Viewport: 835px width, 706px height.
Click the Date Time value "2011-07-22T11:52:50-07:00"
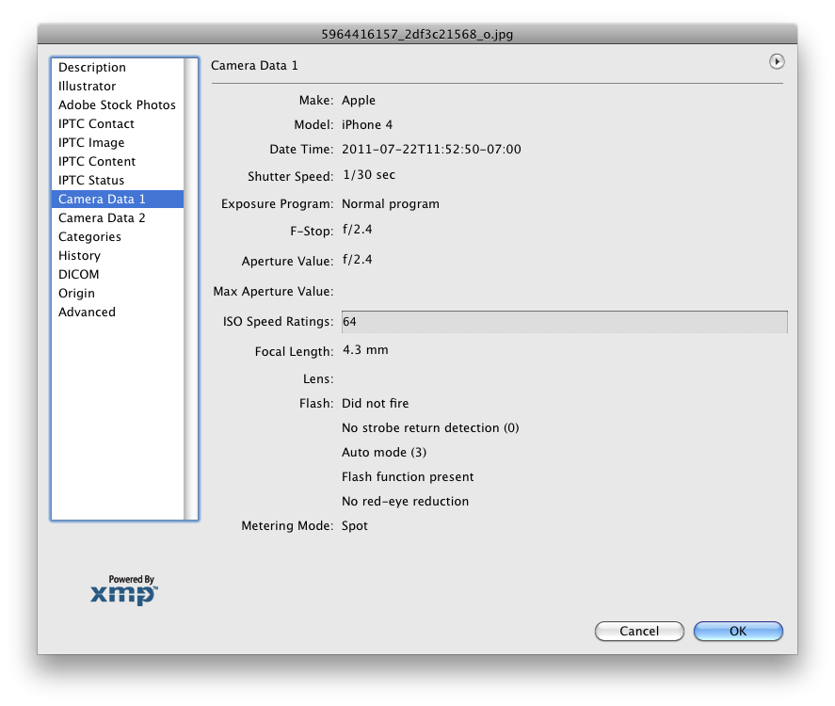[431, 149]
